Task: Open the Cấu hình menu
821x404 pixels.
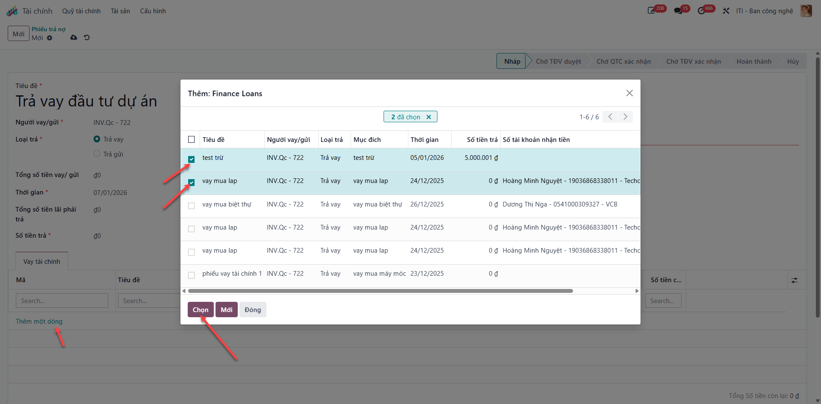Action: coord(153,11)
